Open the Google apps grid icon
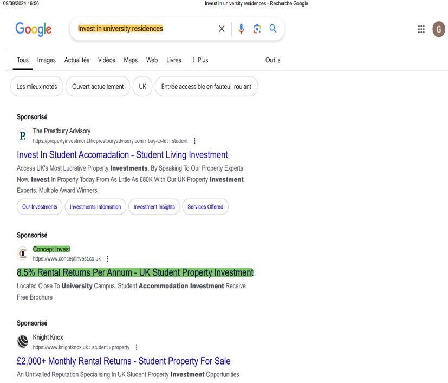This screenshot has width=448, height=383. (421, 29)
